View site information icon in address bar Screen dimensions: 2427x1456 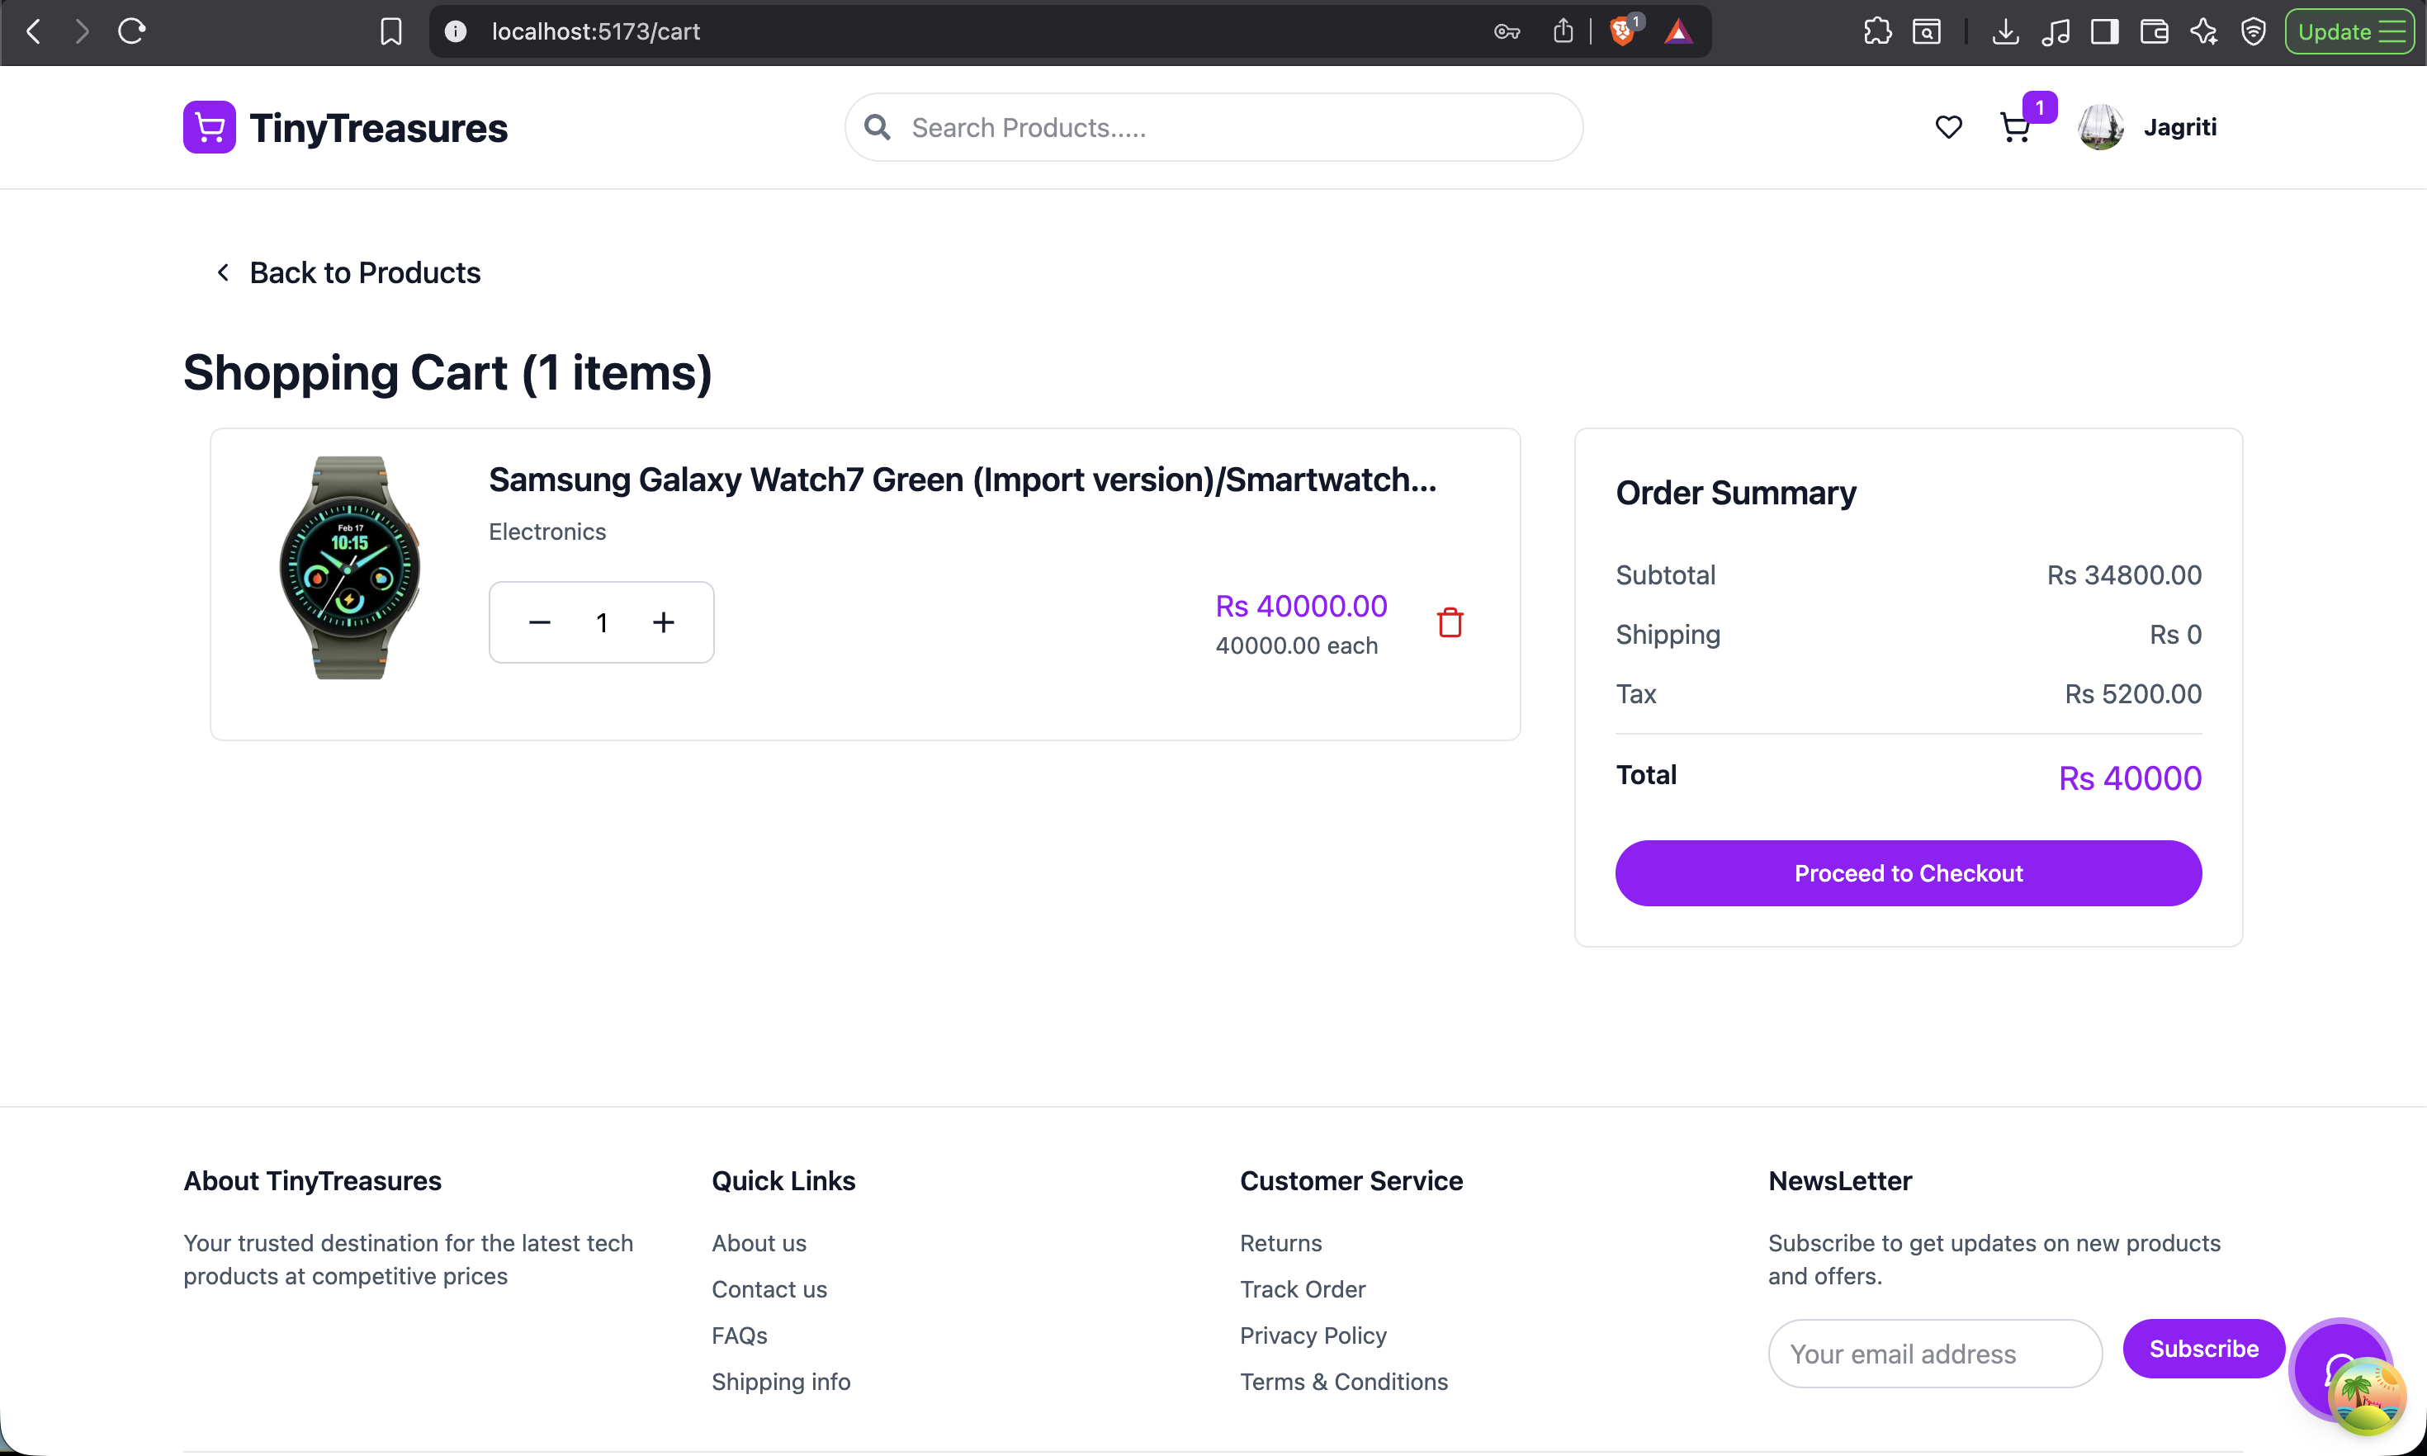455,31
